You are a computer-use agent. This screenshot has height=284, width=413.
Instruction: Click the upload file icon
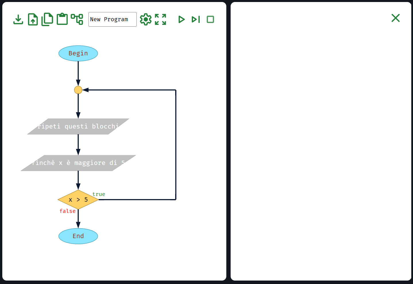pyautogui.click(x=33, y=20)
